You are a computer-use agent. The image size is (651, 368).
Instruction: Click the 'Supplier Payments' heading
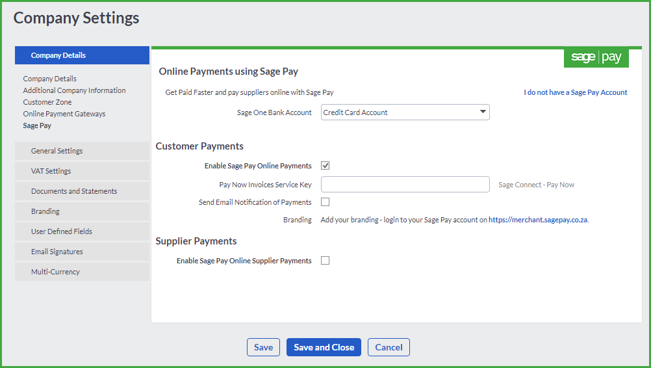pyautogui.click(x=196, y=241)
